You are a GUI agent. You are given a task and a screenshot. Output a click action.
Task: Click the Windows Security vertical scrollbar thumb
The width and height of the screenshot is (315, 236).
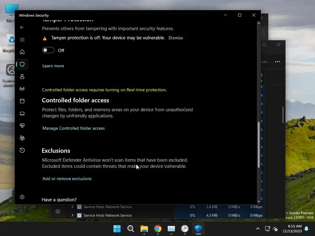click(x=259, y=145)
